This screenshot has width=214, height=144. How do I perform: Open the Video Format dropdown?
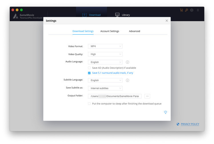pos(105,46)
